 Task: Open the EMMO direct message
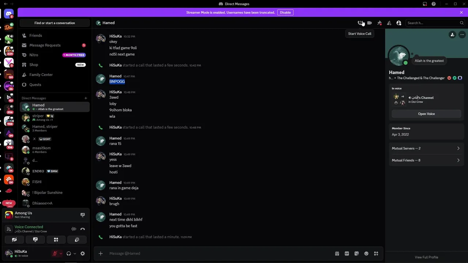tap(55, 171)
